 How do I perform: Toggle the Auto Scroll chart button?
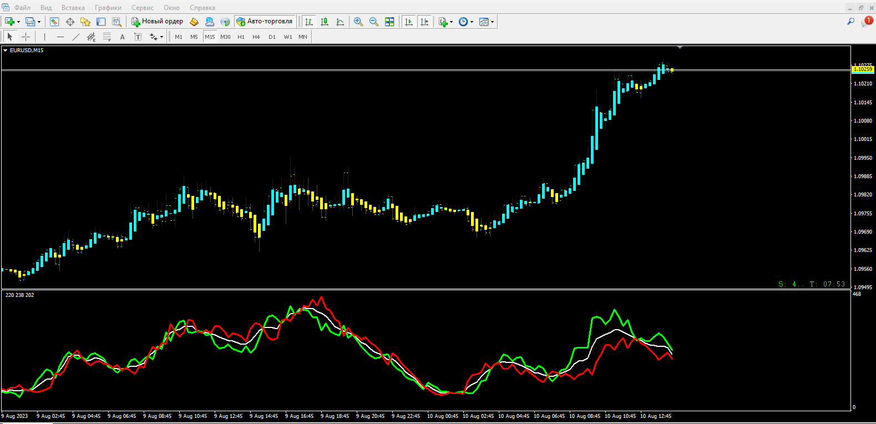coord(409,22)
